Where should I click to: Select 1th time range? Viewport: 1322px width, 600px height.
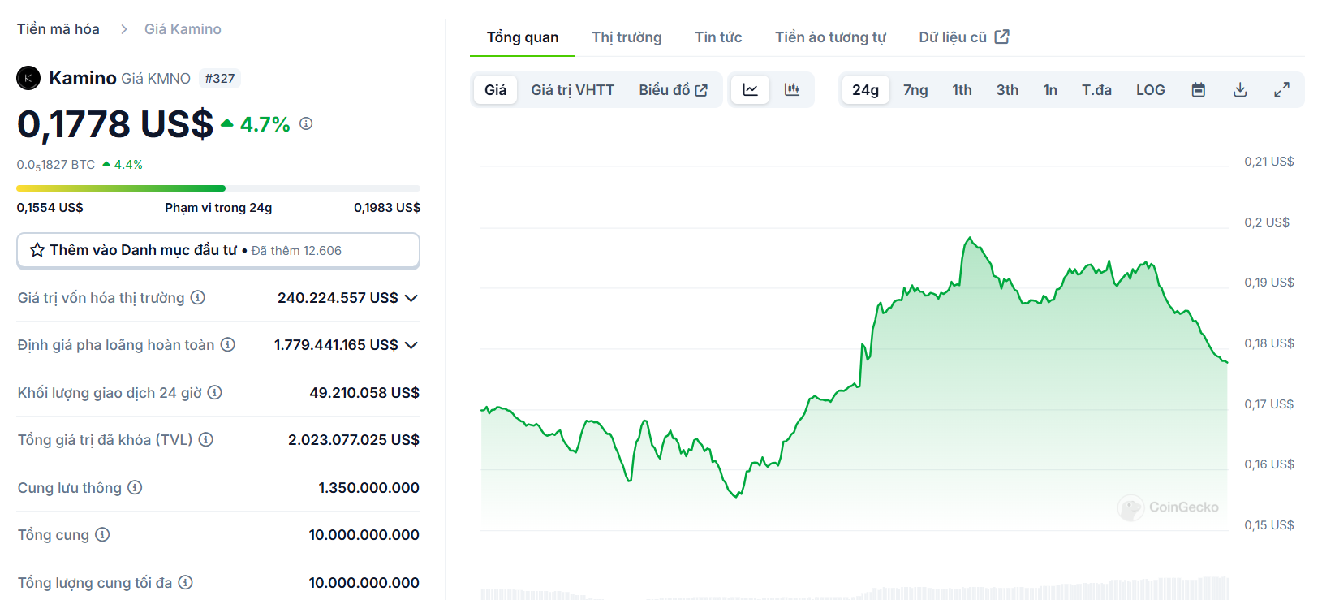(962, 90)
